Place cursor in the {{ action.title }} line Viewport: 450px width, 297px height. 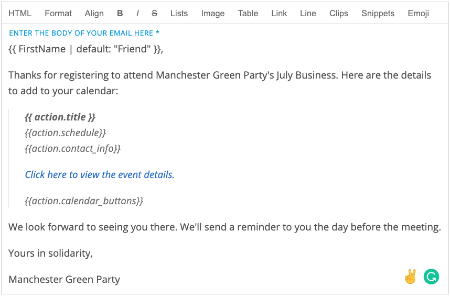click(60, 117)
